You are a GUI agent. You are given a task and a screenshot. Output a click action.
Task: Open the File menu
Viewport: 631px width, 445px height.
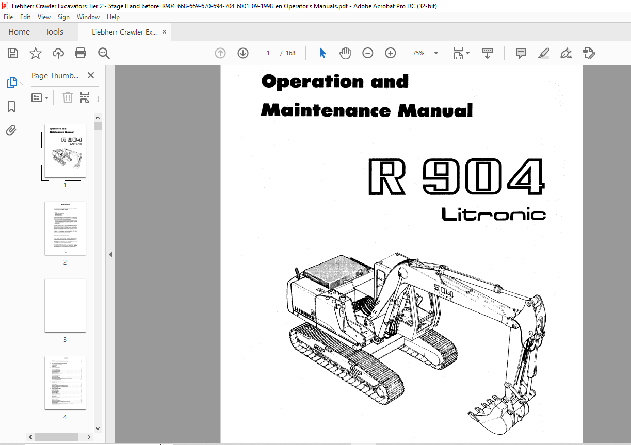(8, 17)
